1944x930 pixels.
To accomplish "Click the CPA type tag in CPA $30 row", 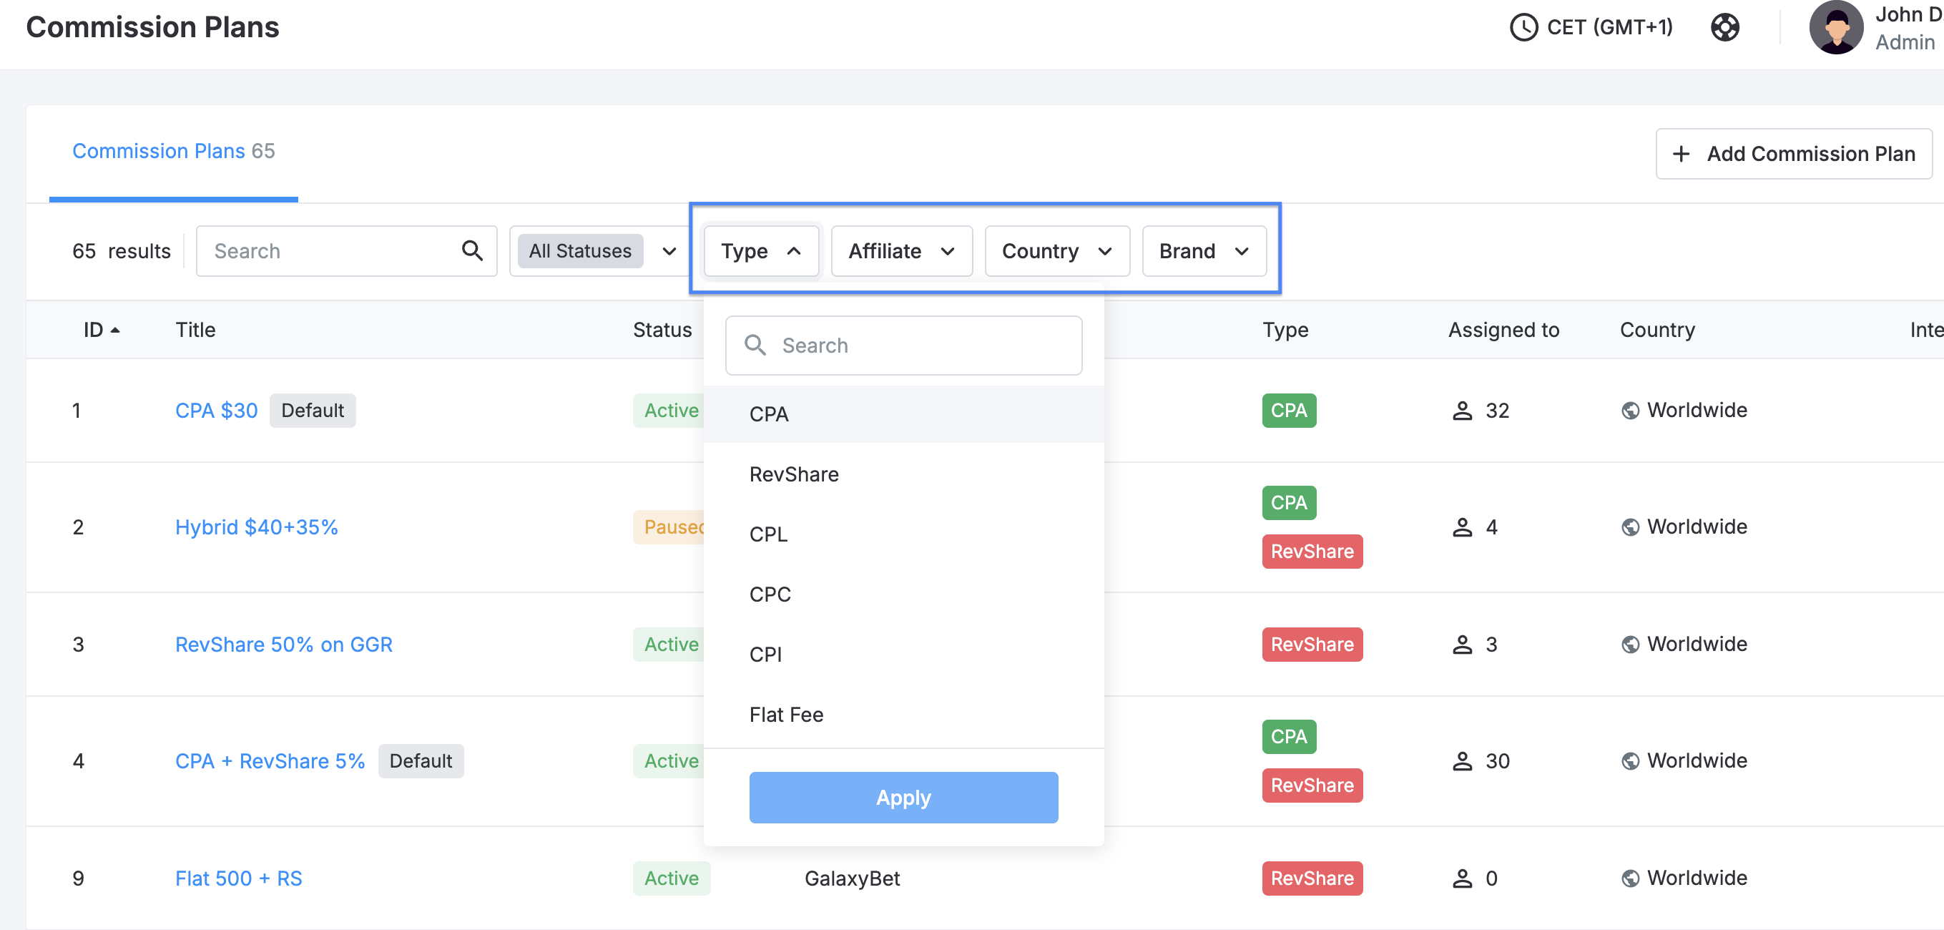I will (x=1289, y=411).
